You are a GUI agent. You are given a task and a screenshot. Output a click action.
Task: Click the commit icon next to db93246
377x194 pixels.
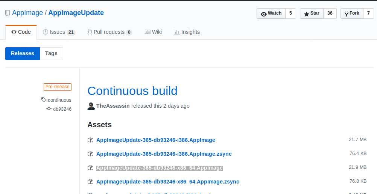point(49,109)
